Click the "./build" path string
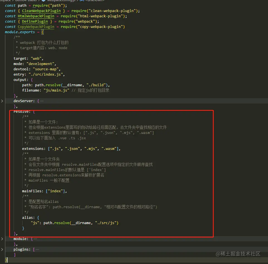The image size is (268, 264). (x=96, y=85)
